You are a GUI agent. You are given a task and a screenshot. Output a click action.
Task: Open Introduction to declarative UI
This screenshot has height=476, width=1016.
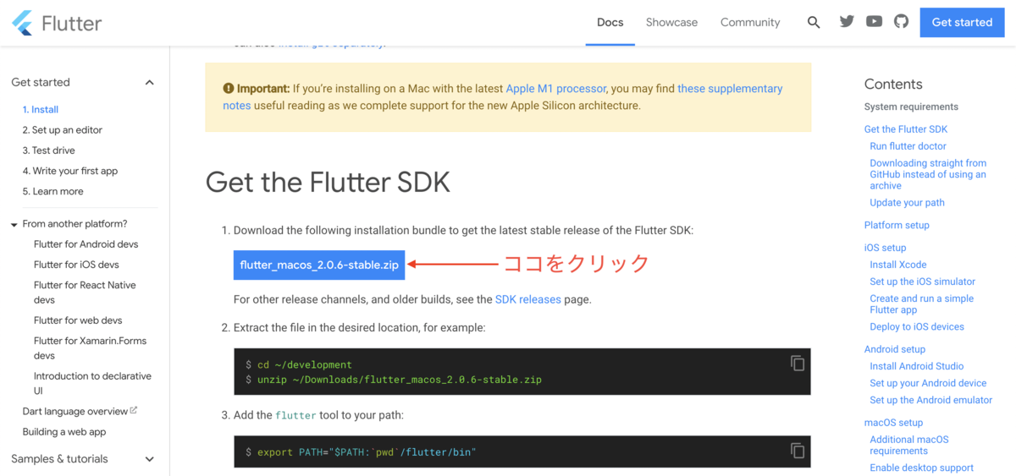(x=92, y=383)
